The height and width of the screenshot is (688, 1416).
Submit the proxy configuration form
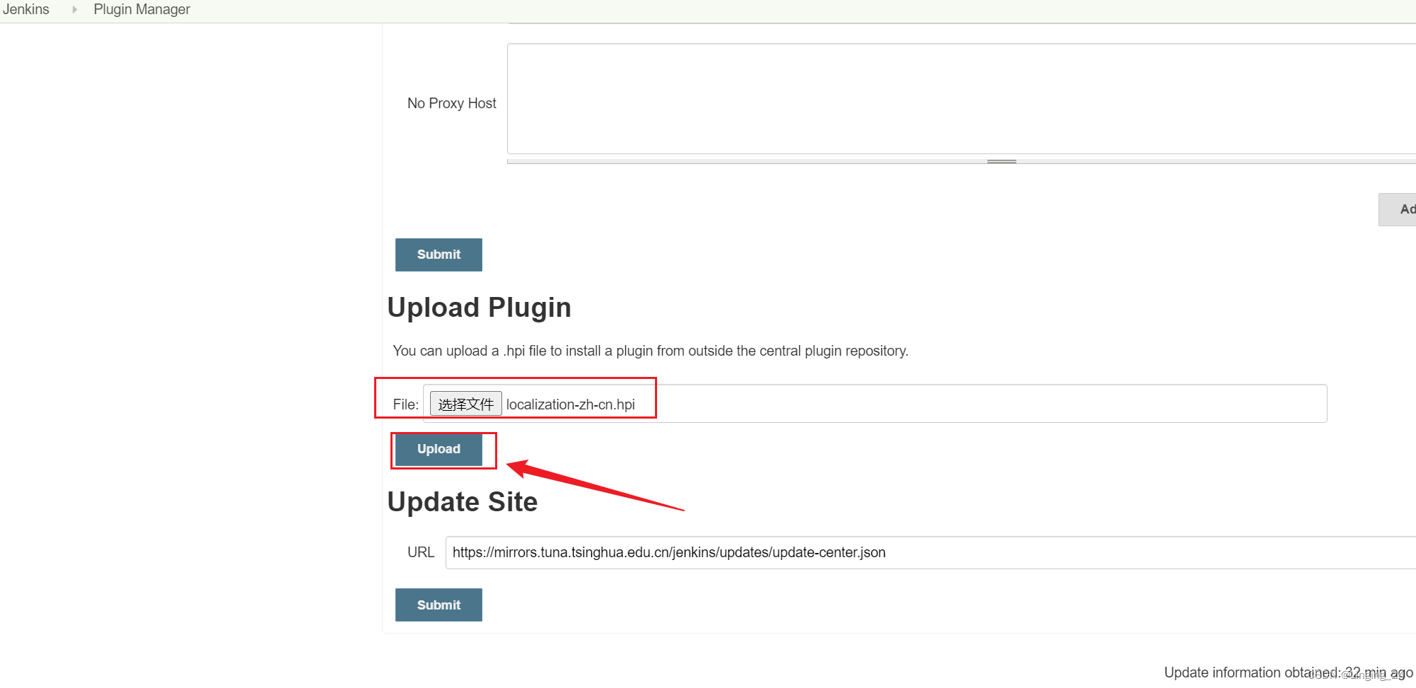[x=439, y=255]
